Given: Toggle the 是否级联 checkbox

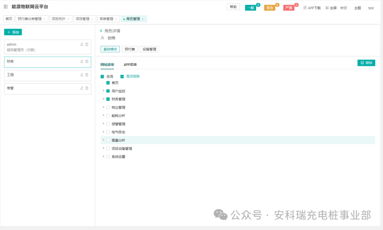Looking at the screenshot, I should [x=122, y=76].
